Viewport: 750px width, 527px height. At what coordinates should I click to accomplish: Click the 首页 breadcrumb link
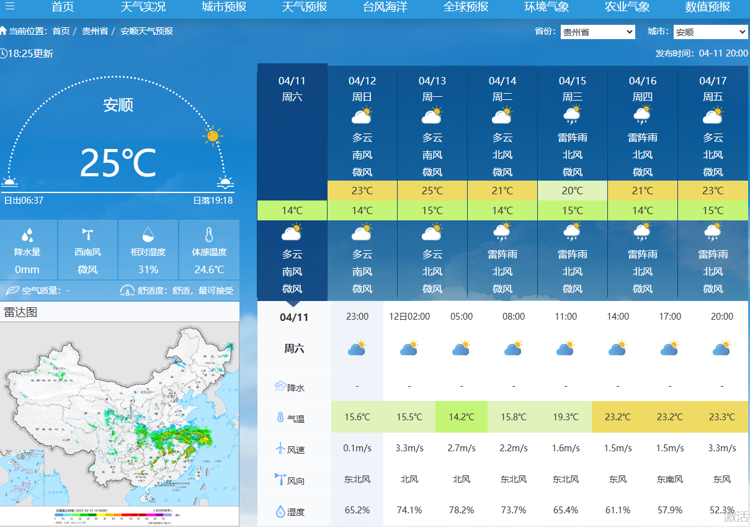point(61,31)
